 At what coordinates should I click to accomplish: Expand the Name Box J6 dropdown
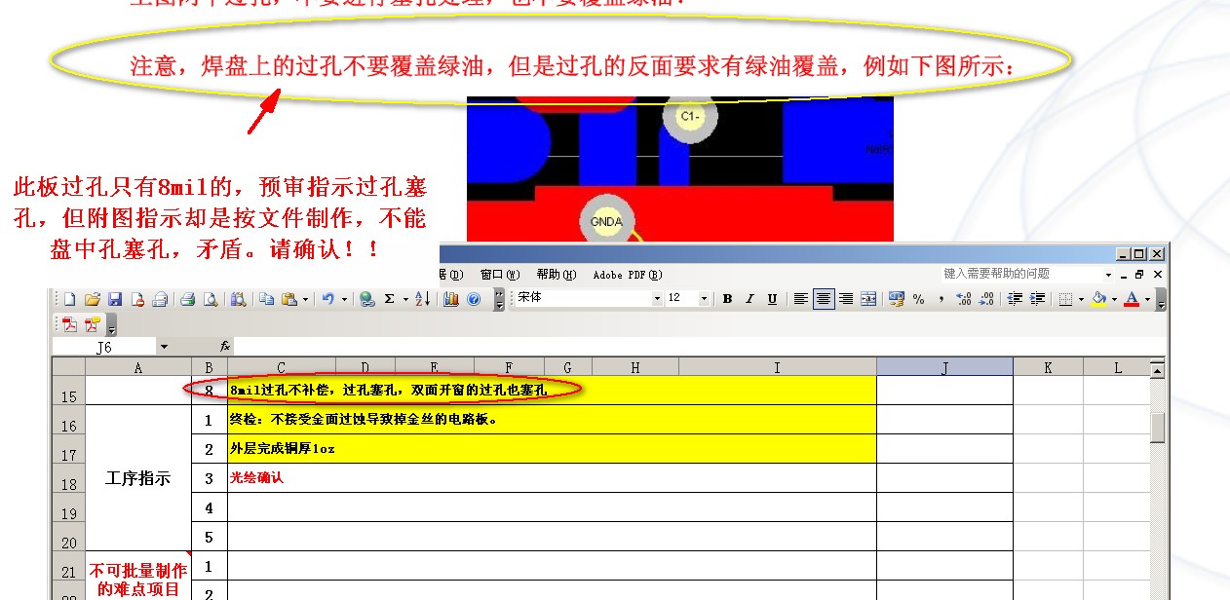pyautogui.click(x=163, y=347)
